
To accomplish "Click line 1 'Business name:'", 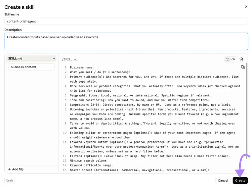I will coord(82,67).
